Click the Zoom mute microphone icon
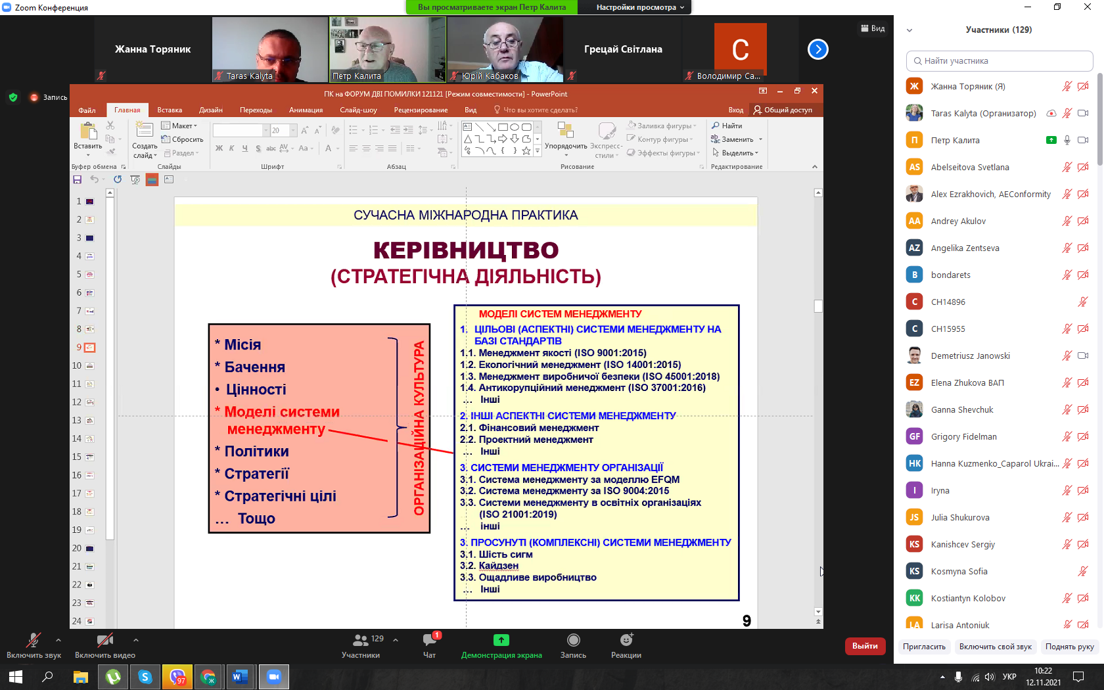The width and height of the screenshot is (1104, 690). point(33,640)
